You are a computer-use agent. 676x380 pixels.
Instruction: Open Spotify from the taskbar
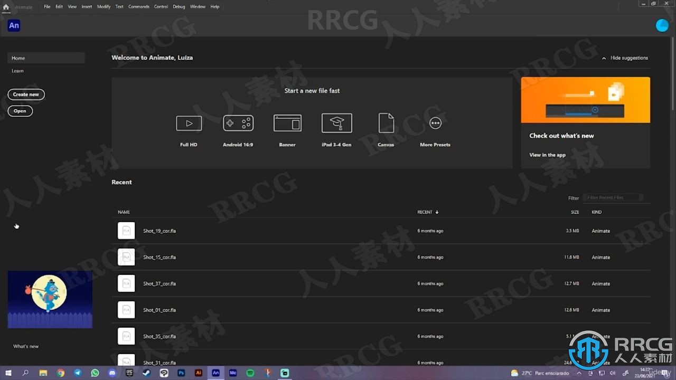[250, 373]
